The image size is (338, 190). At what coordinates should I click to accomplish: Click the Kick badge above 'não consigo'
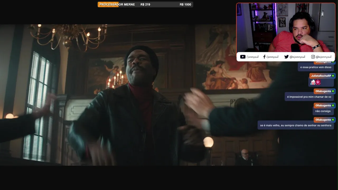tap(333, 105)
